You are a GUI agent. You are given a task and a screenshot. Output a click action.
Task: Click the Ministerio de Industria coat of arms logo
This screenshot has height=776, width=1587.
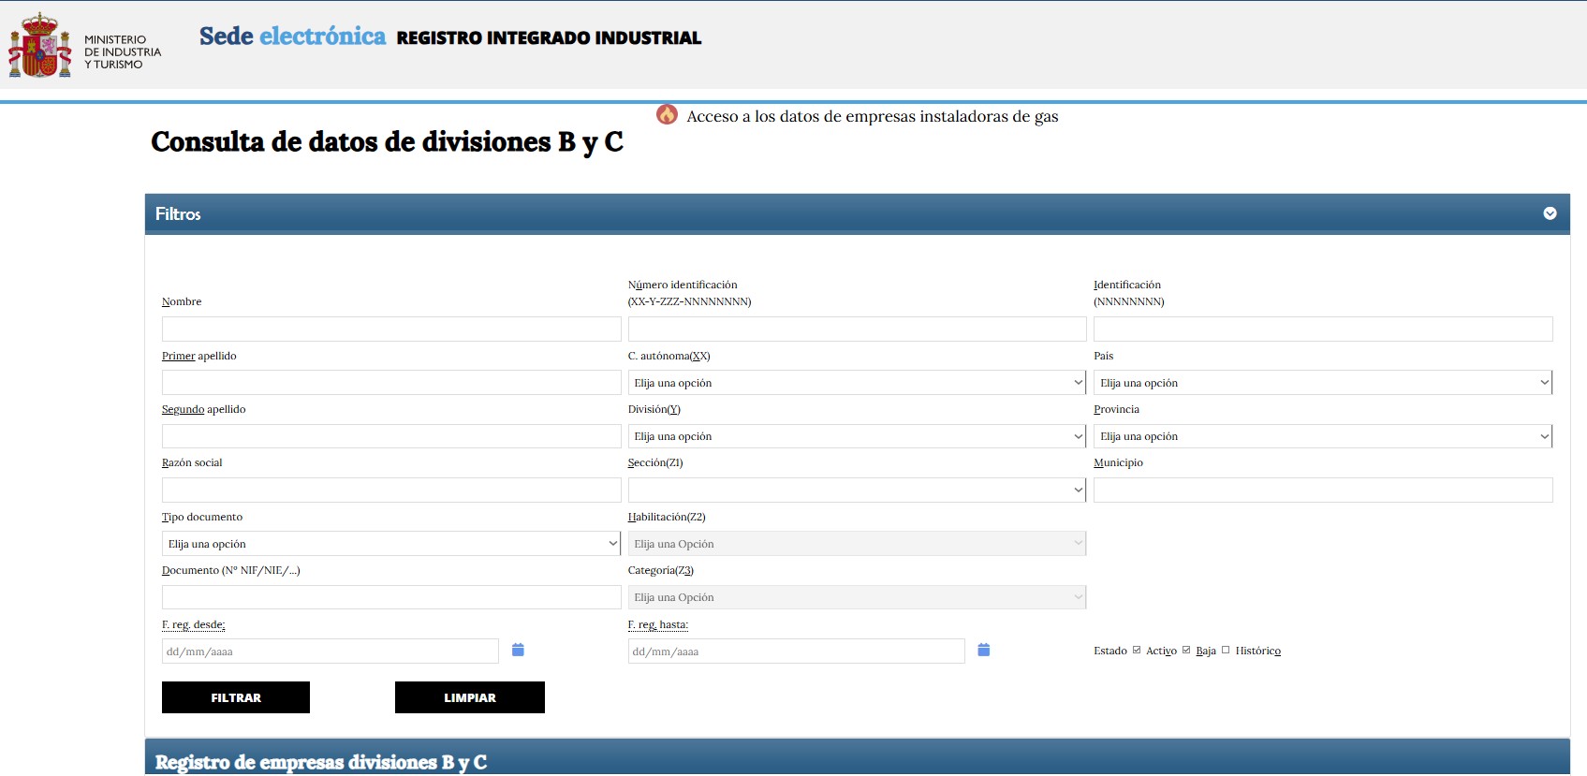pos(39,46)
